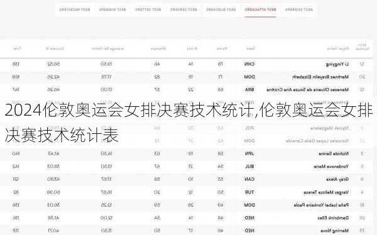
Task: Select player Nishida Sarina
Action: [334, 154]
